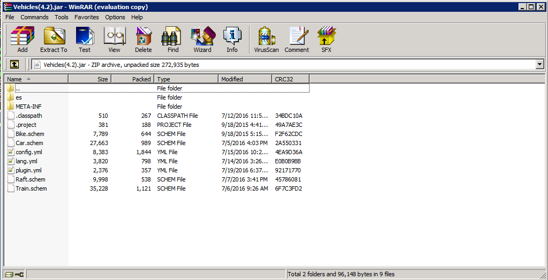The width and height of the screenshot is (548, 280).
Task: Click the .classpath file icon
Action: pos(11,116)
